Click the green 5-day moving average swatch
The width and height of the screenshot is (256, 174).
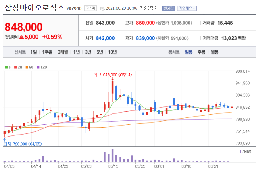[x=6, y=67]
